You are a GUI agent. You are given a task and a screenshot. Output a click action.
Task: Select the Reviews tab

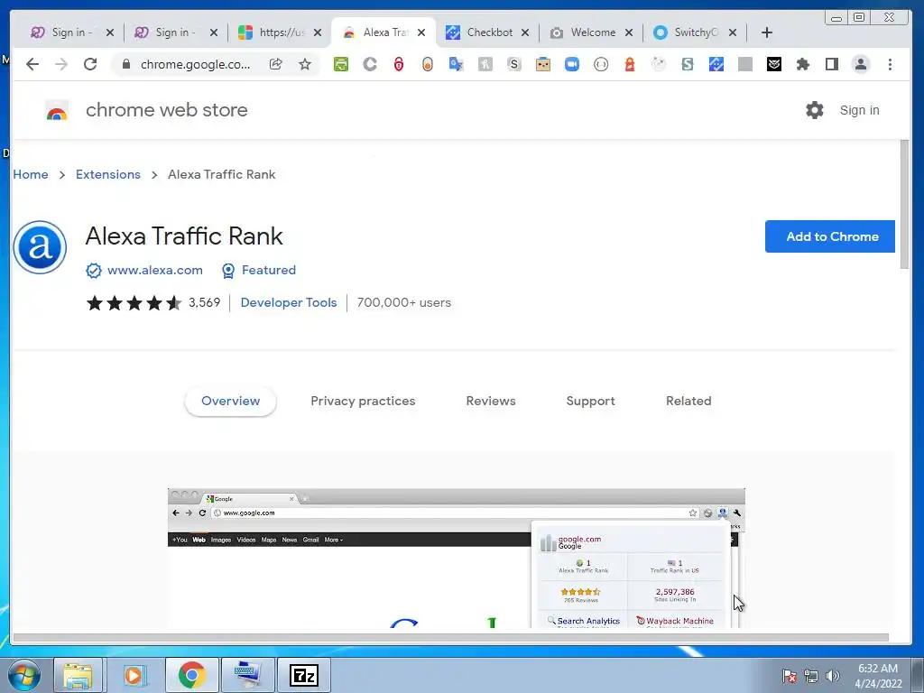pos(491,402)
